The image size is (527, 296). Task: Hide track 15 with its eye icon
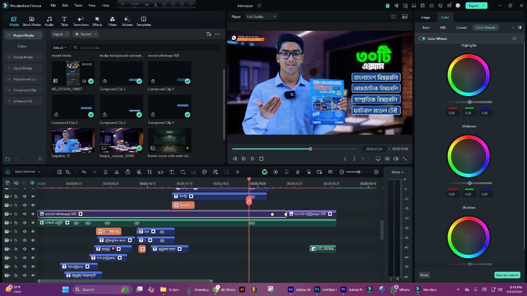pos(33,196)
